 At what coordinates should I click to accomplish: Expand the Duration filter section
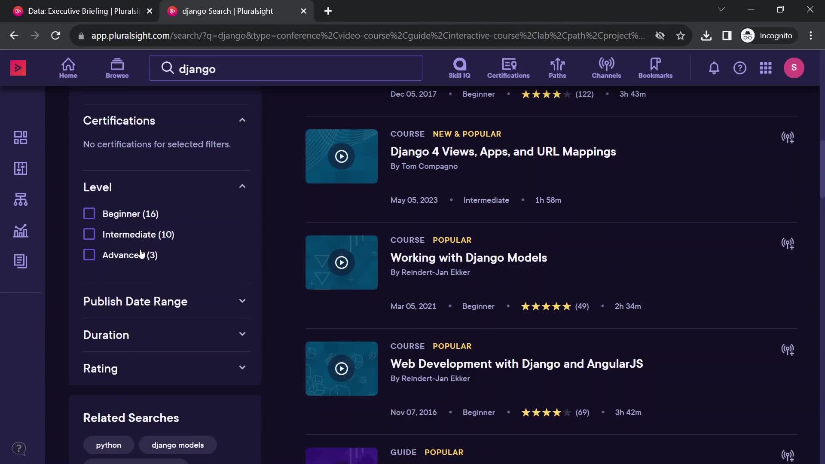(x=242, y=335)
